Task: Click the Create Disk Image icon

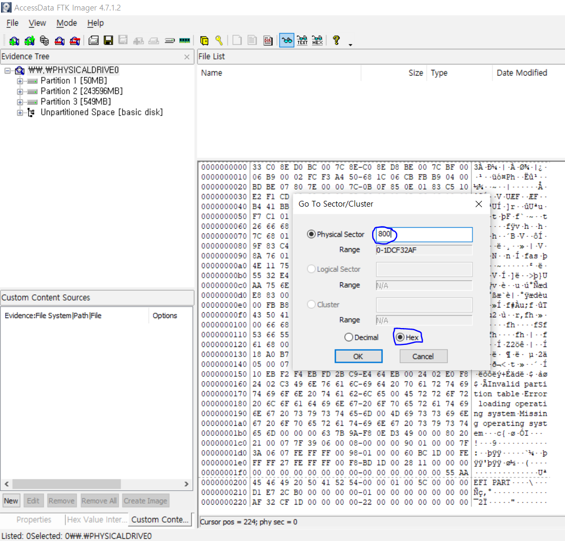Action: coord(94,40)
